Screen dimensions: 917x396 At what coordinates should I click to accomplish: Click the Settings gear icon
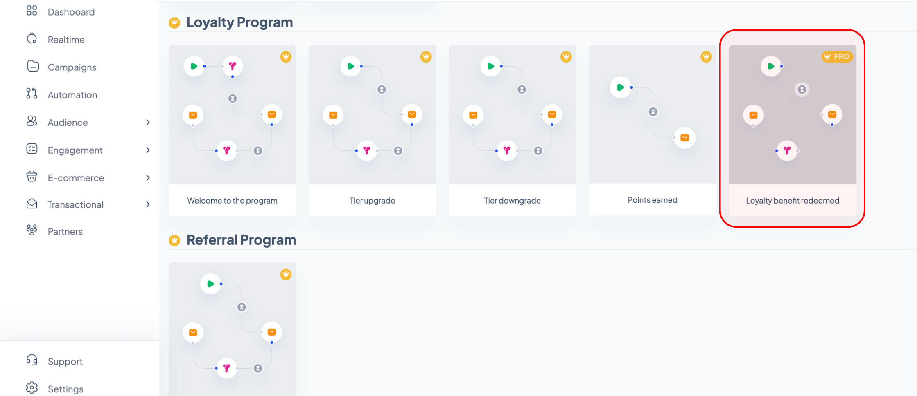(x=32, y=387)
